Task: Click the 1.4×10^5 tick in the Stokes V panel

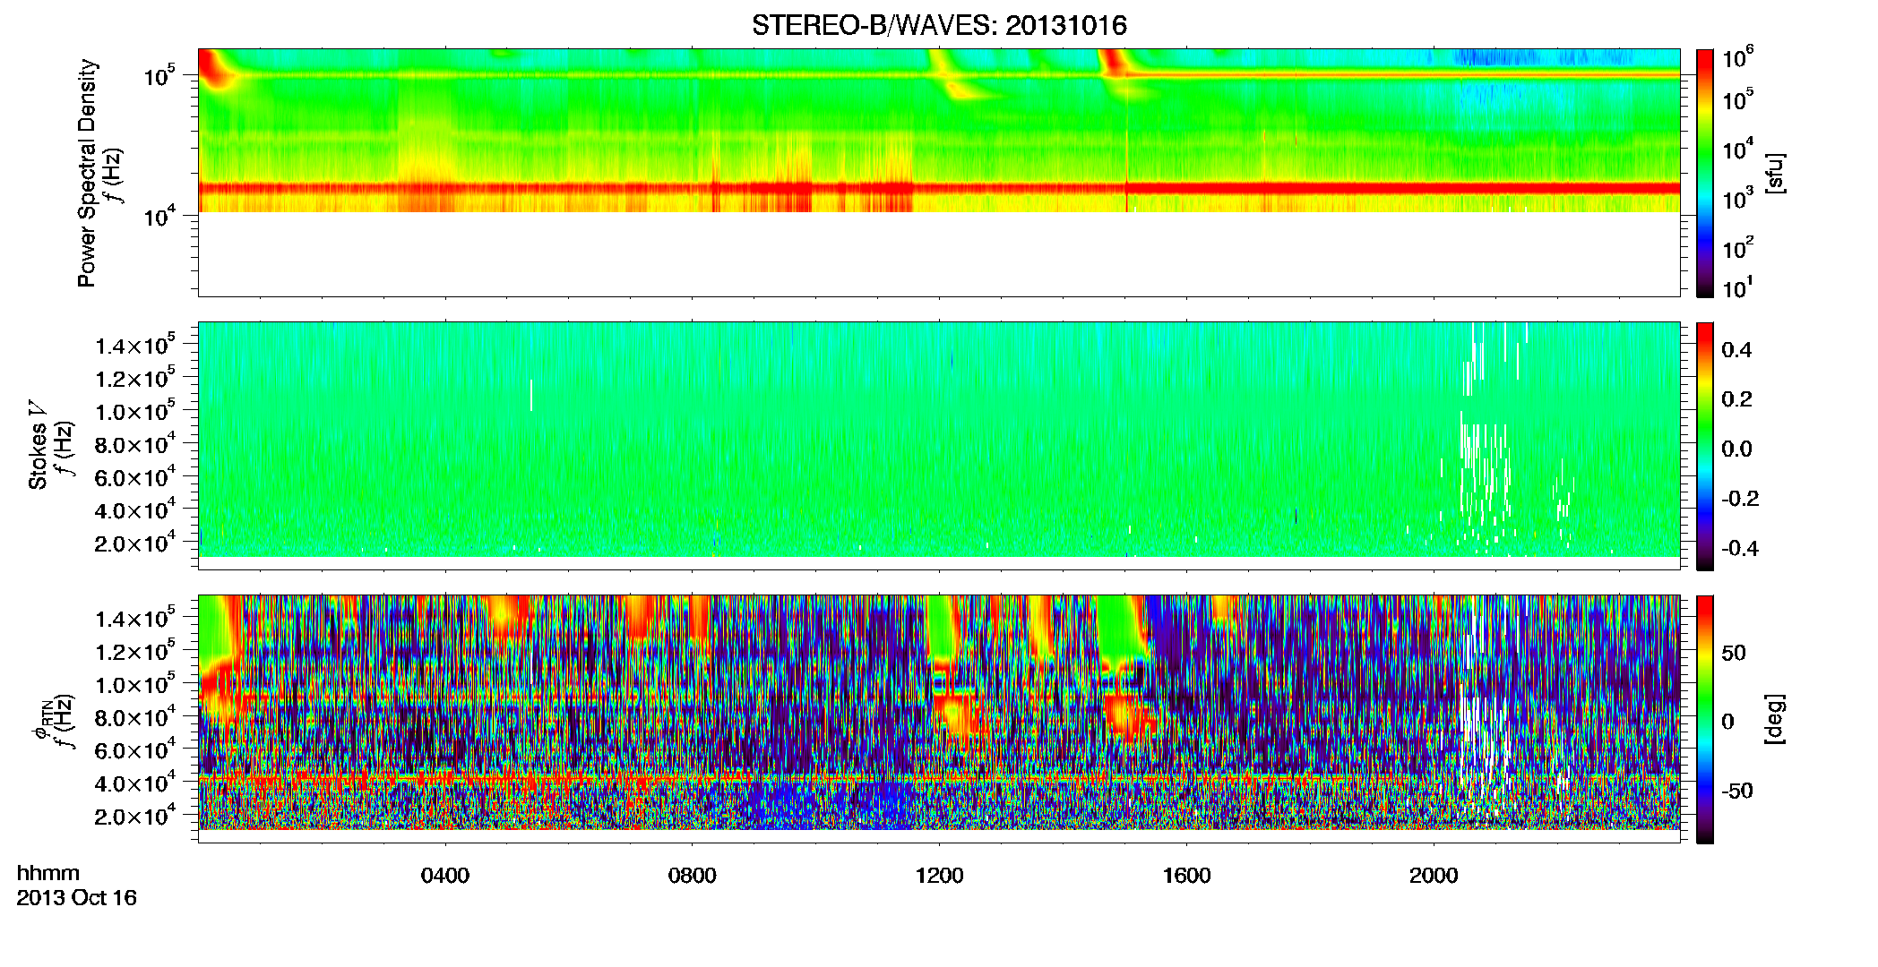Action: [135, 345]
